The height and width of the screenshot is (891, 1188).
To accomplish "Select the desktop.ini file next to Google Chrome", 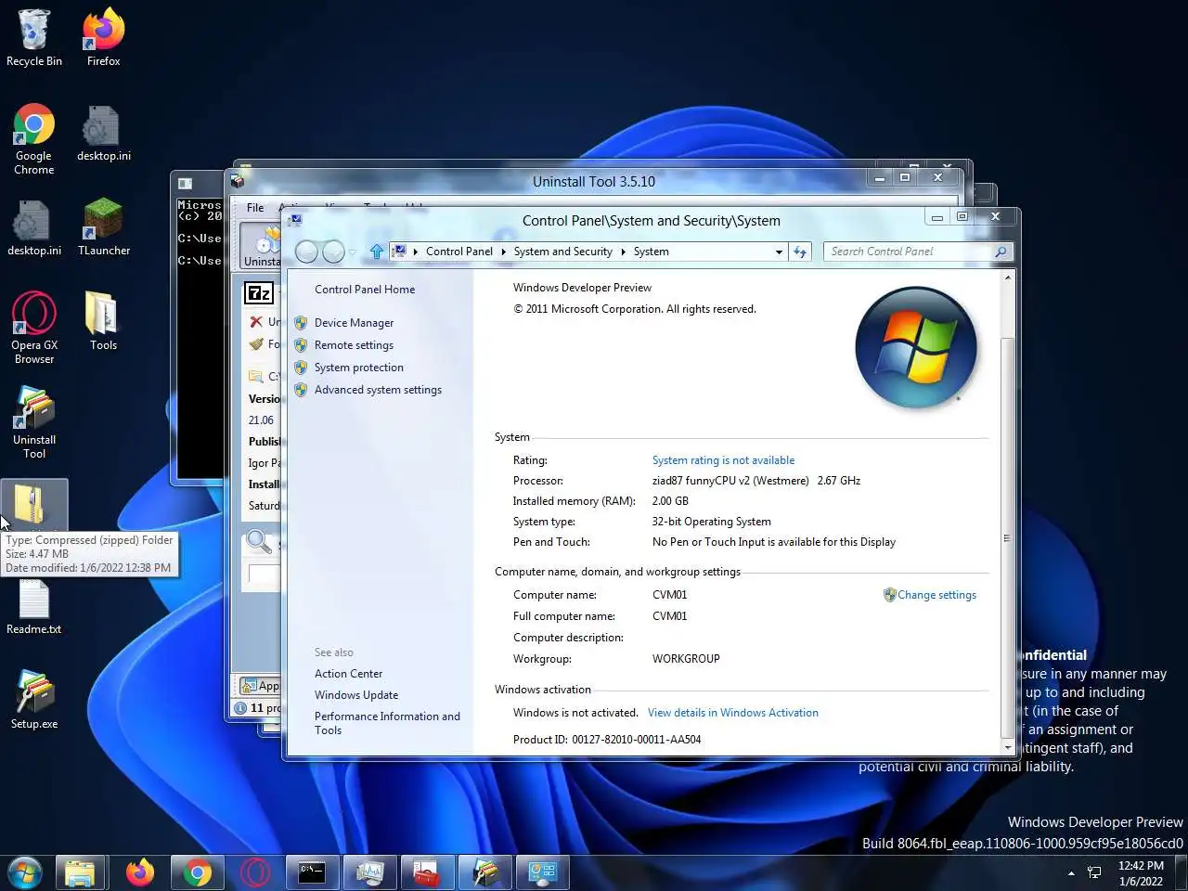I will click(103, 133).
